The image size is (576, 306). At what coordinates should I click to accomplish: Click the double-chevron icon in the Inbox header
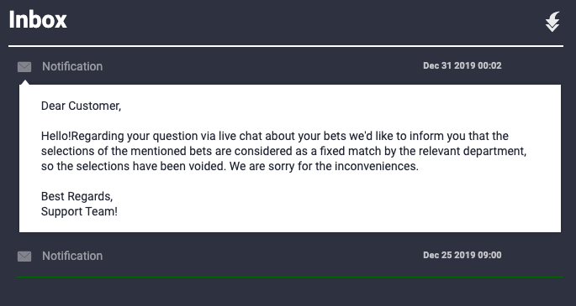pyautogui.click(x=552, y=22)
